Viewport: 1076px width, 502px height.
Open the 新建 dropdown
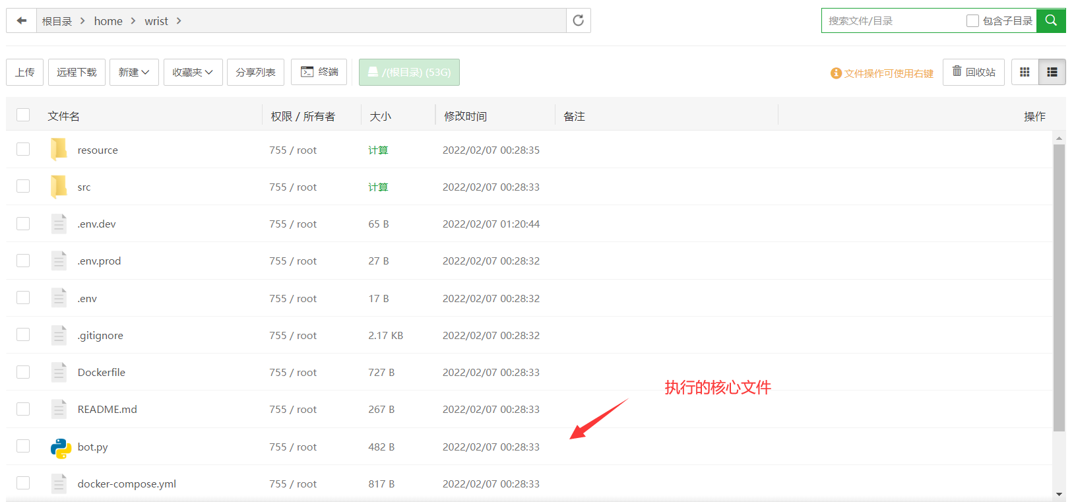coord(134,72)
